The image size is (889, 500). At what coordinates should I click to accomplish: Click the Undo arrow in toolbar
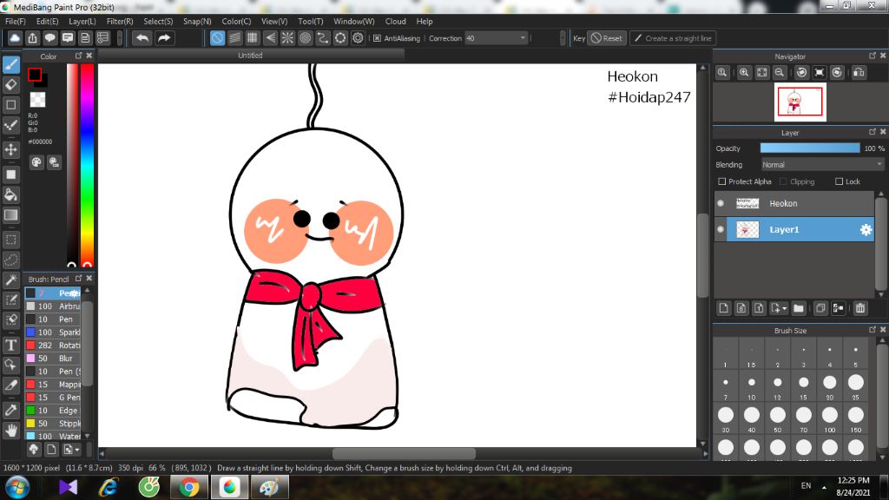142,38
